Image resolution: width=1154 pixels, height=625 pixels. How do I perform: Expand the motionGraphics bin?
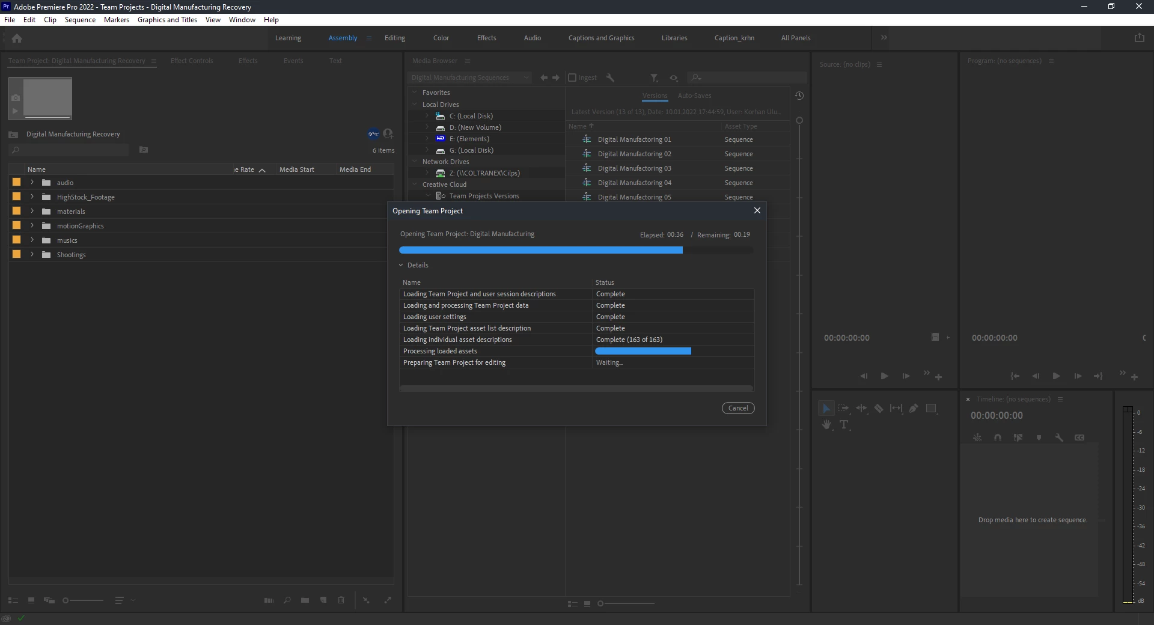(32, 225)
